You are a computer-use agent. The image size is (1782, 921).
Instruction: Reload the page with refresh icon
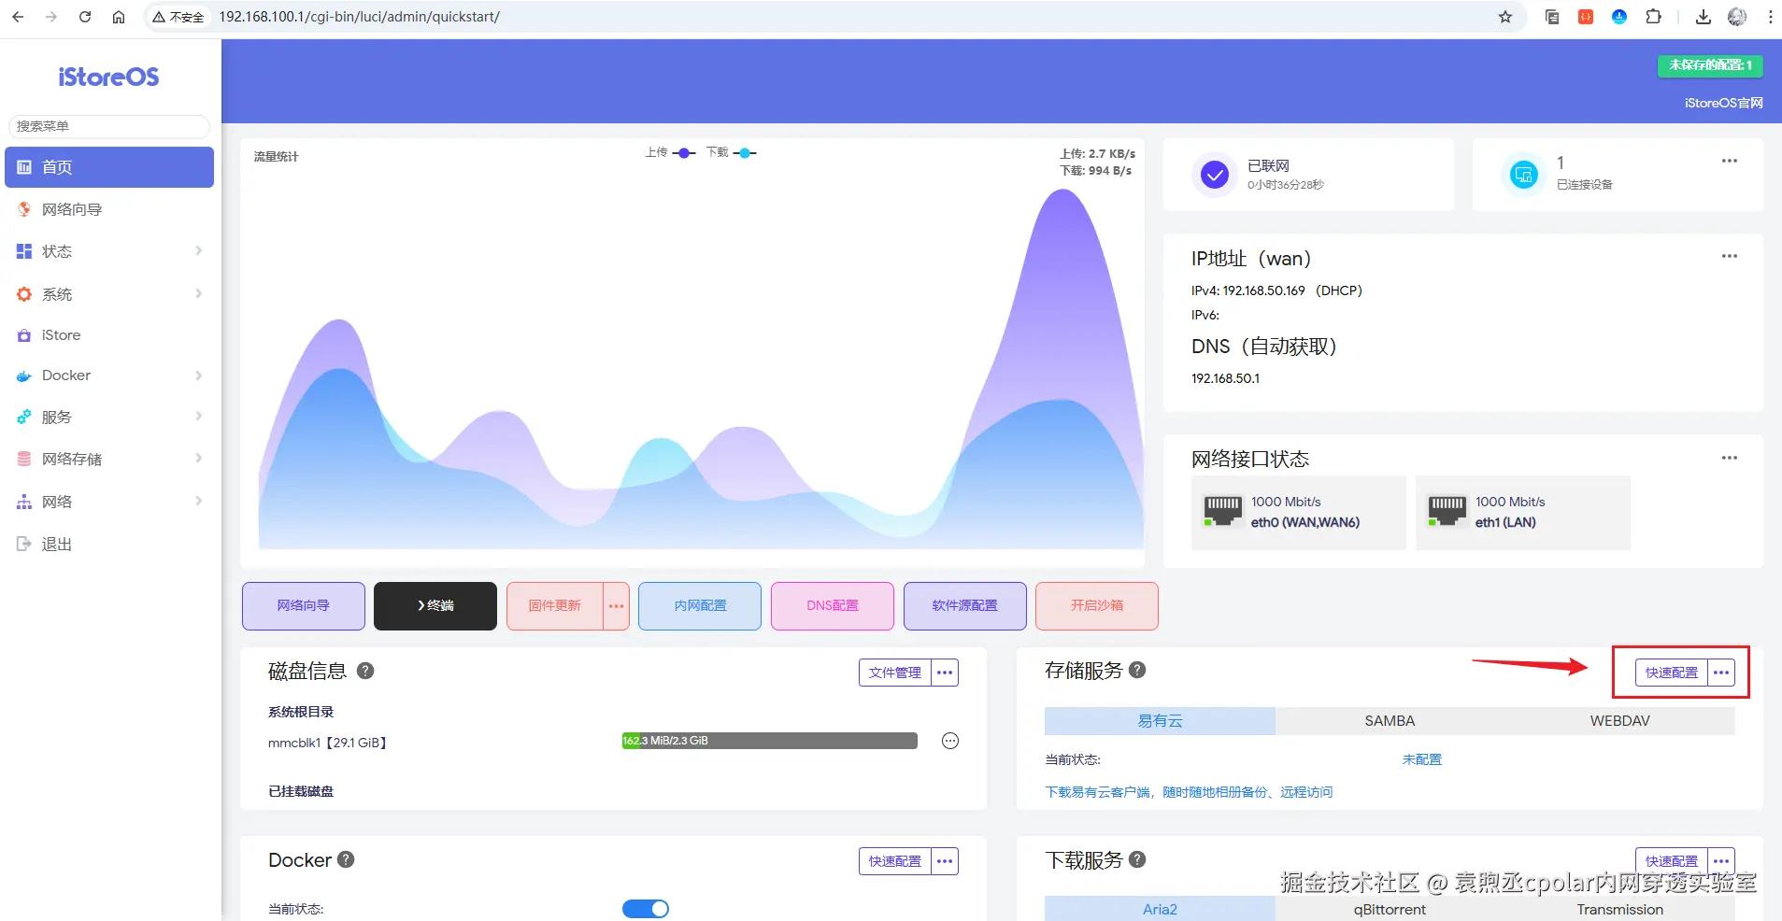pyautogui.click(x=85, y=17)
